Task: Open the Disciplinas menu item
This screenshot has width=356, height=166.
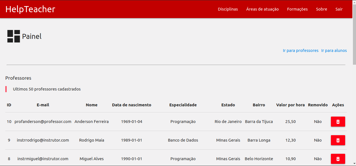Action: coord(228,9)
